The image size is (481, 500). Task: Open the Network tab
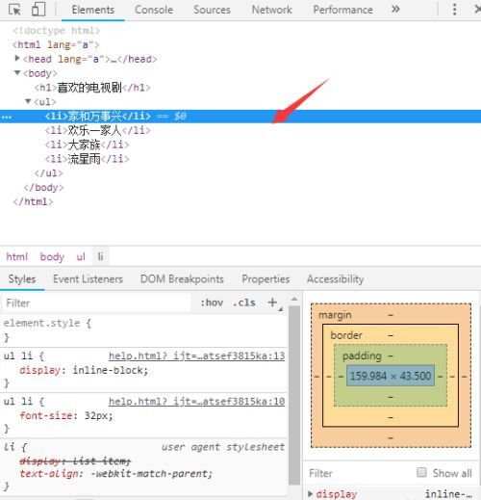coord(271,10)
